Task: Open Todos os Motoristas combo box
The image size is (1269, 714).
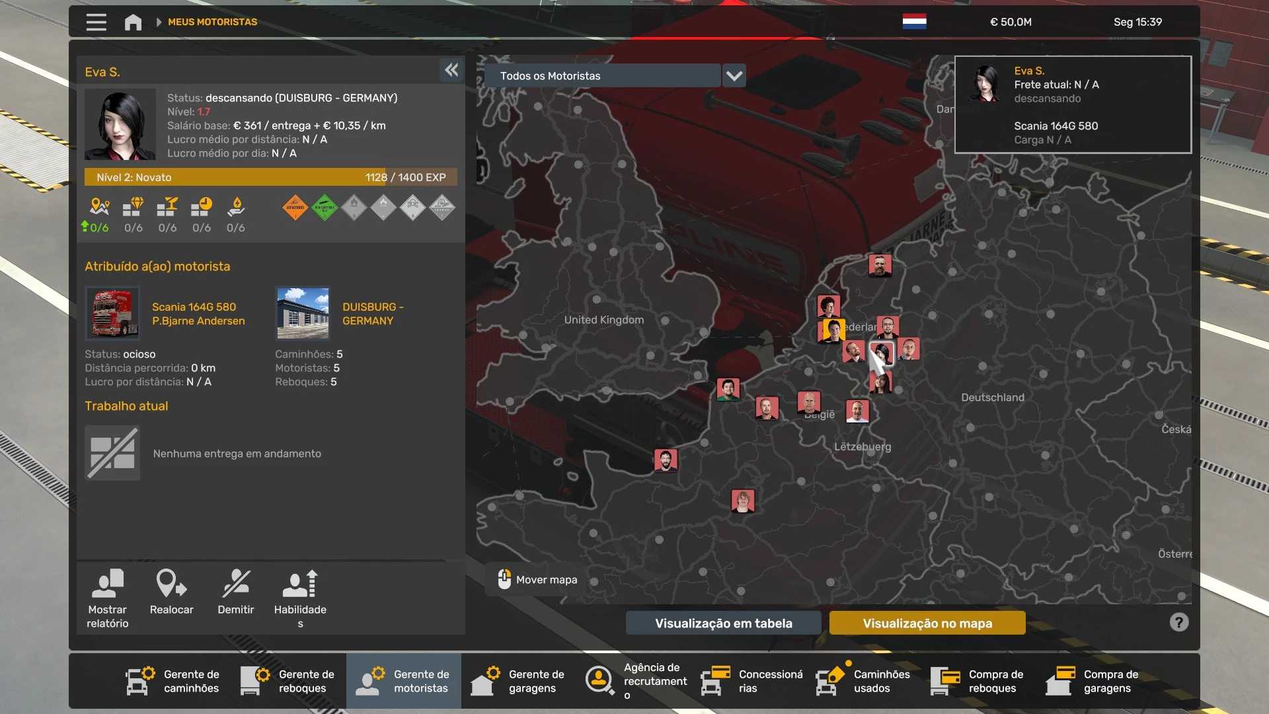Action: point(601,75)
